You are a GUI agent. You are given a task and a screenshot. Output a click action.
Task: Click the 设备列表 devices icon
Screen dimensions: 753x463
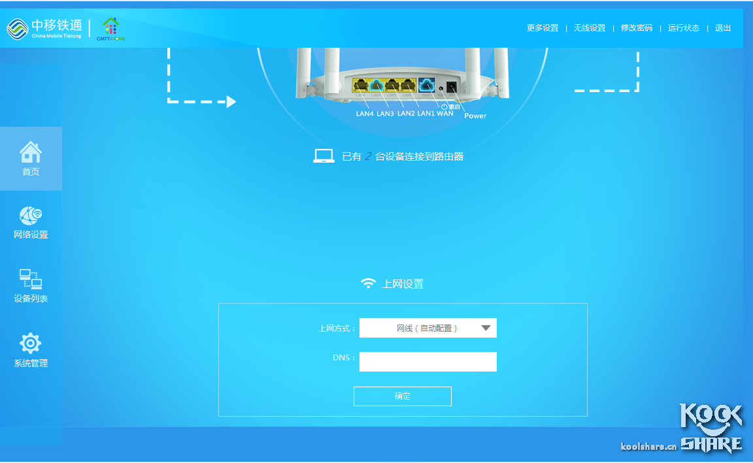(30, 279)
